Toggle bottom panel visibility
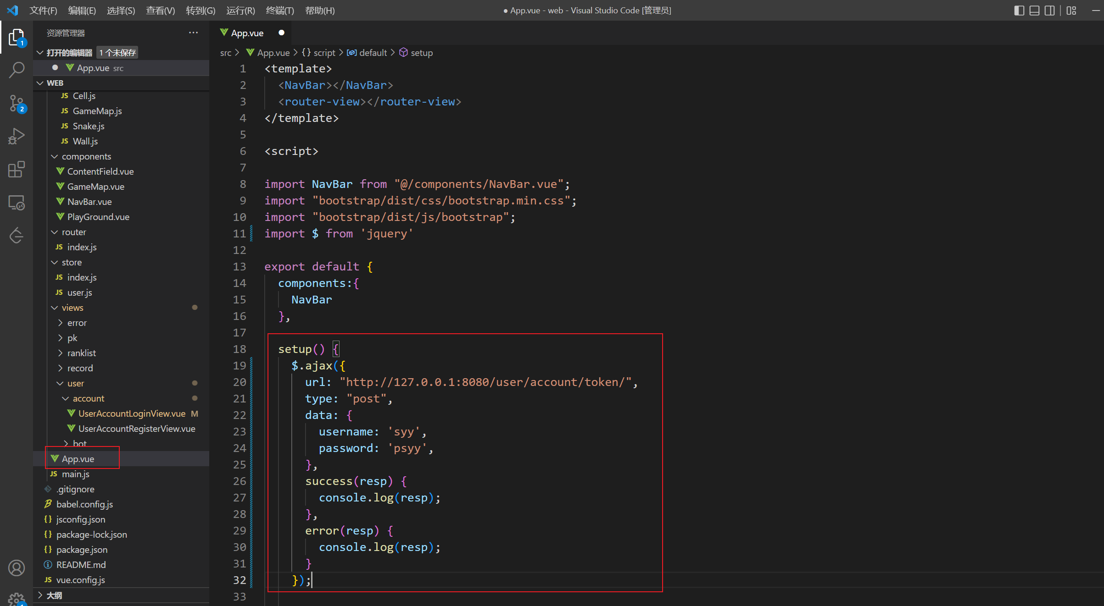Viewport: 1104px width, 606px height. click(x=1034, y=10)
